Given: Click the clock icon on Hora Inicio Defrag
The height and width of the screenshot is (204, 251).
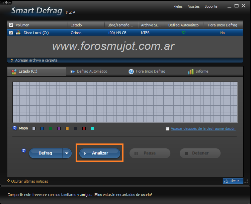Looking at the screenshot, I should (131, 71).
